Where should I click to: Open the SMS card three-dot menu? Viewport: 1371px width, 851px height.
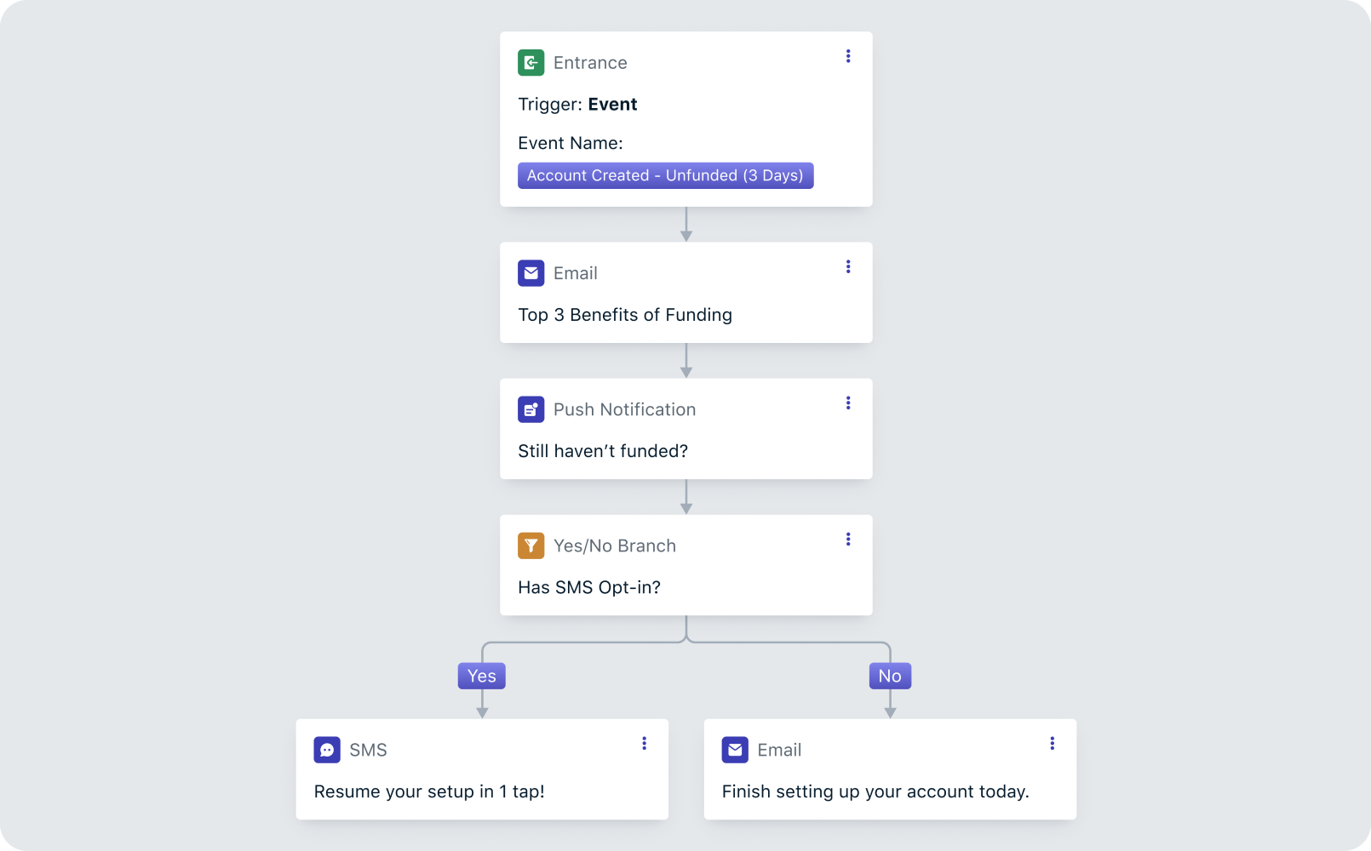click(644, 743)
